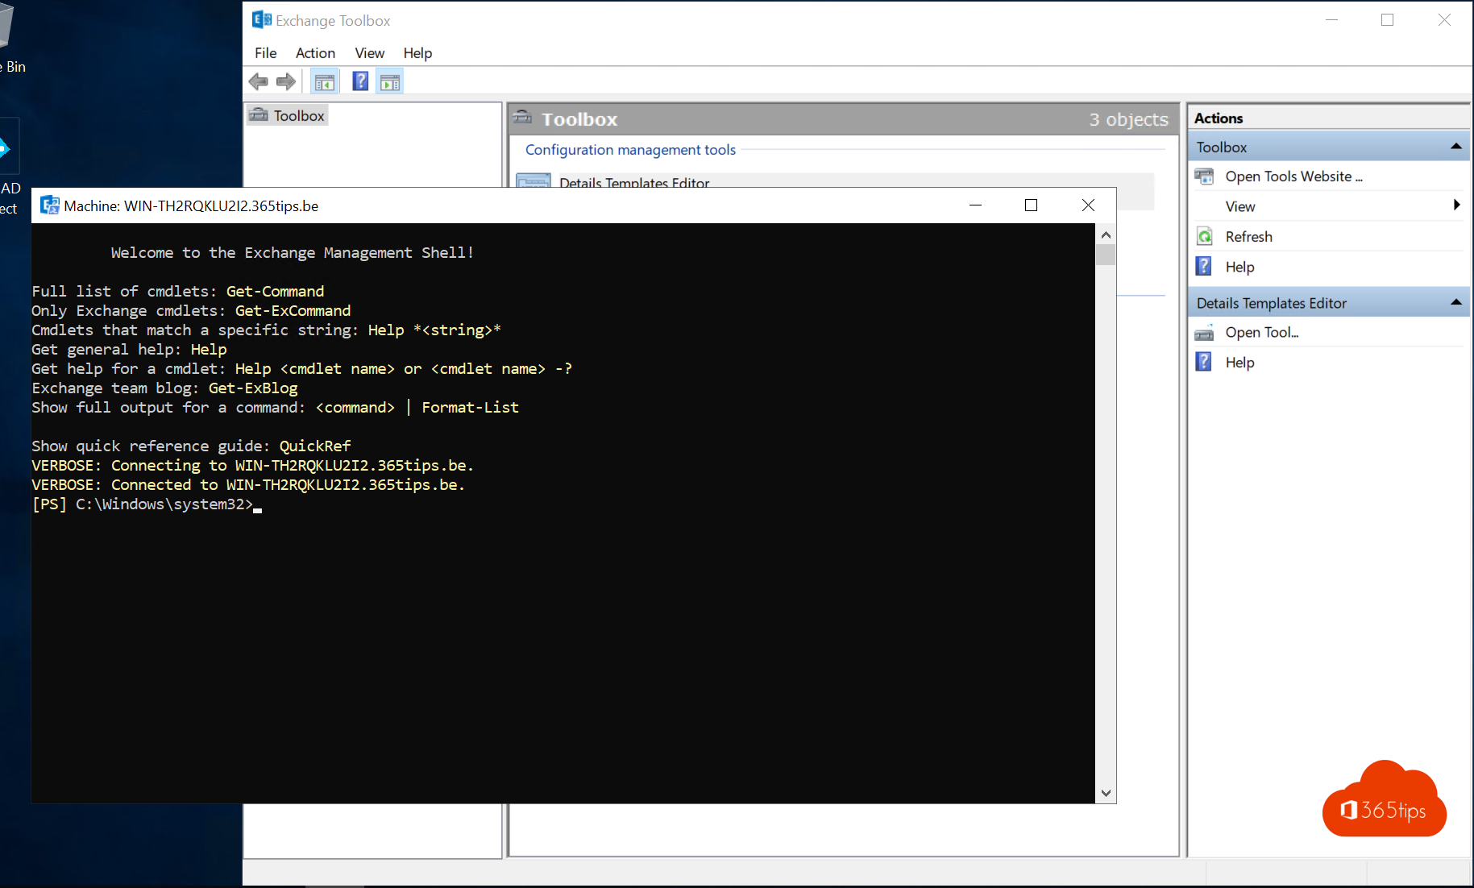Collapse the Details Templates Editor section

[x=1457, y=301]
